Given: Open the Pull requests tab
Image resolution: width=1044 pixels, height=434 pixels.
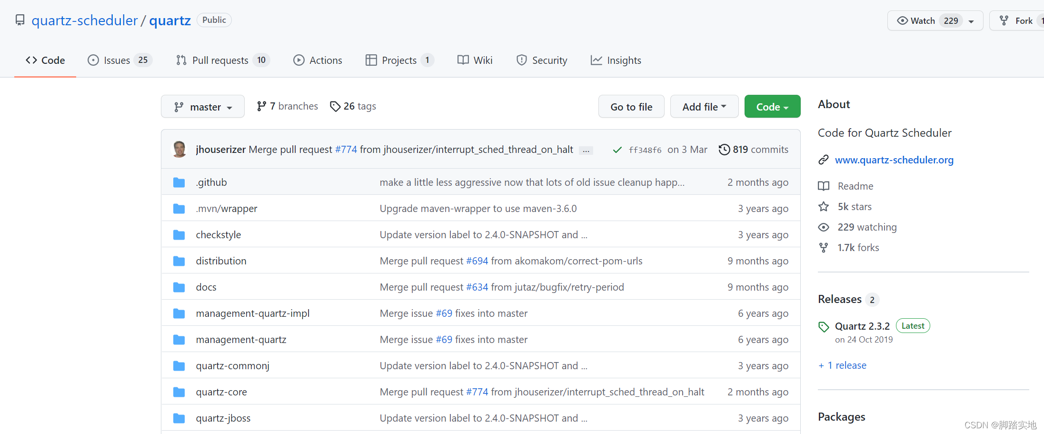Looking at the screenshot, I should coord(223,61).
